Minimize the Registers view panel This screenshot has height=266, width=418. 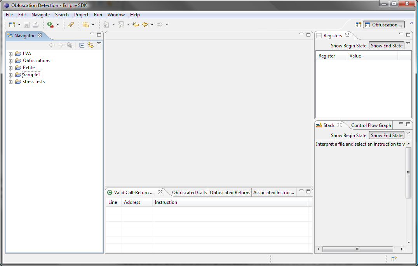(x=401, y=34)
